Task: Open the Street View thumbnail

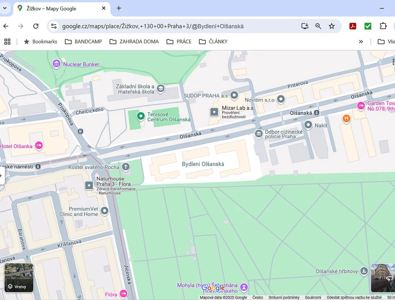Action: pyautogui.click(x=383, y=278)
